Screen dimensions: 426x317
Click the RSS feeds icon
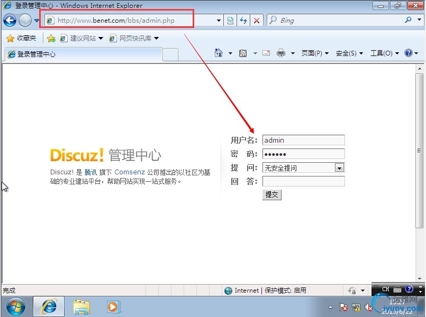243,53
